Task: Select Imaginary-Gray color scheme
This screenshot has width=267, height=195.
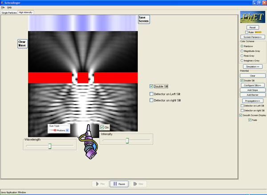Action: (242, 61)
